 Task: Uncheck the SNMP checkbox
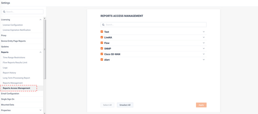tap(102, 48)
